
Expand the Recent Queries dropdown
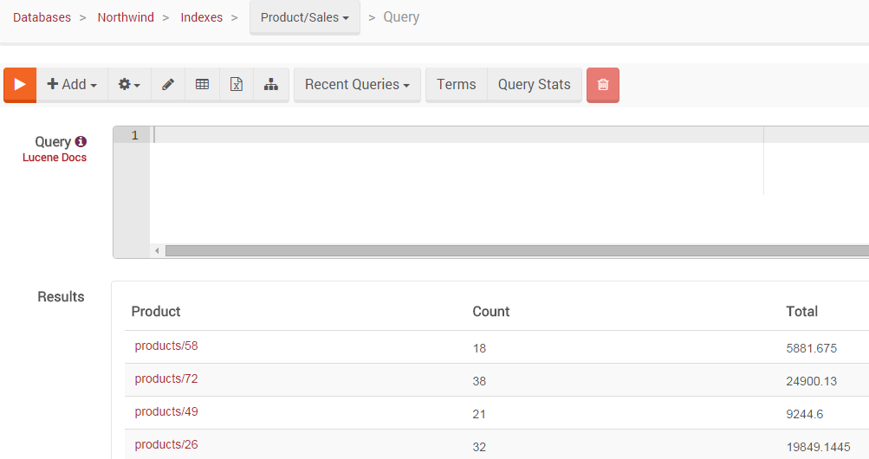[x=358, y=85]
